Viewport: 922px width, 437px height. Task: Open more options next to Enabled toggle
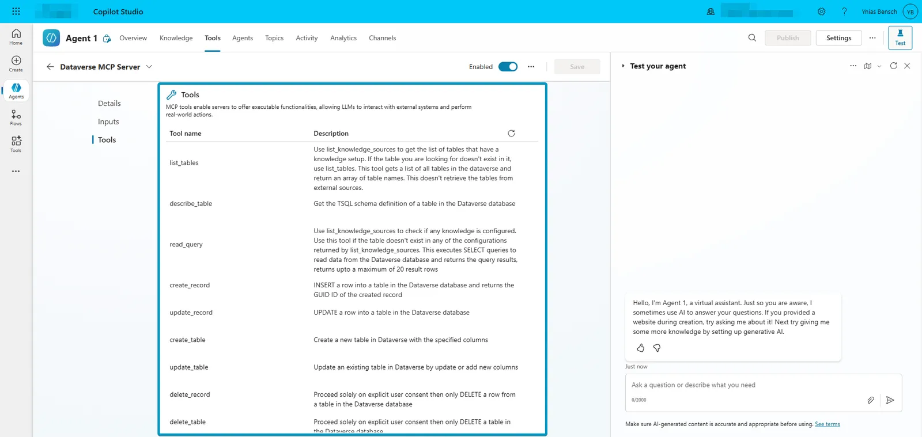coord(531,67)
